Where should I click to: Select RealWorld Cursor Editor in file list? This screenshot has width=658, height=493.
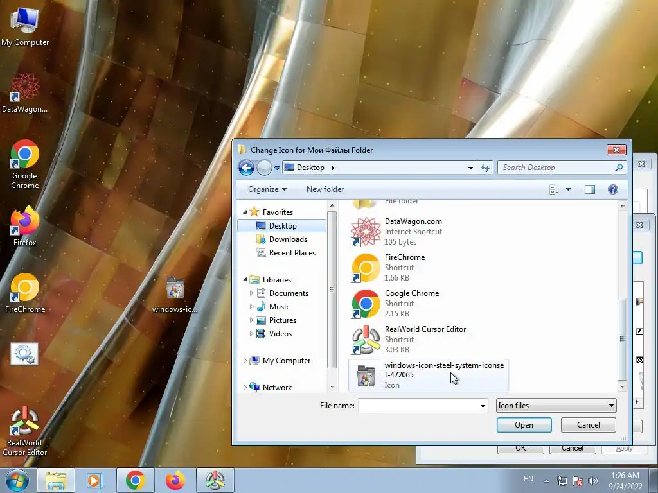(429, 340)
